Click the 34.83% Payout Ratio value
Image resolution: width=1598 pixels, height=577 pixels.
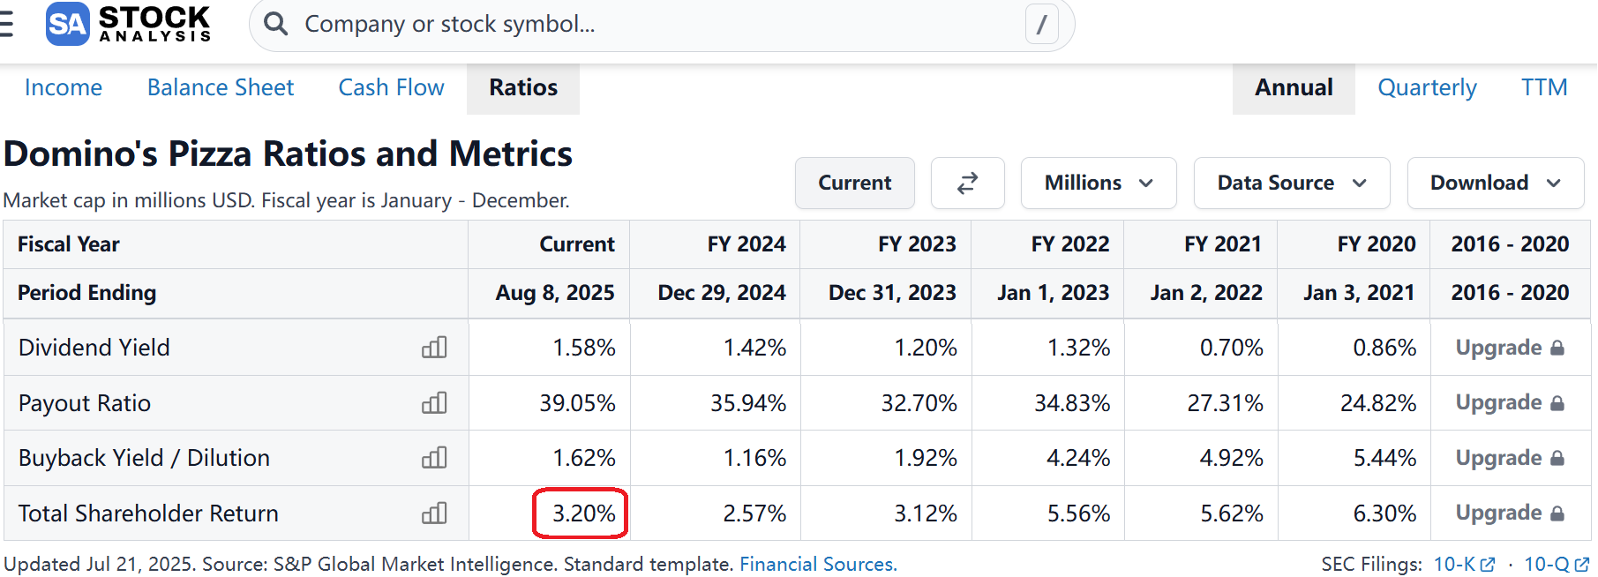(x=1072, y=403)
